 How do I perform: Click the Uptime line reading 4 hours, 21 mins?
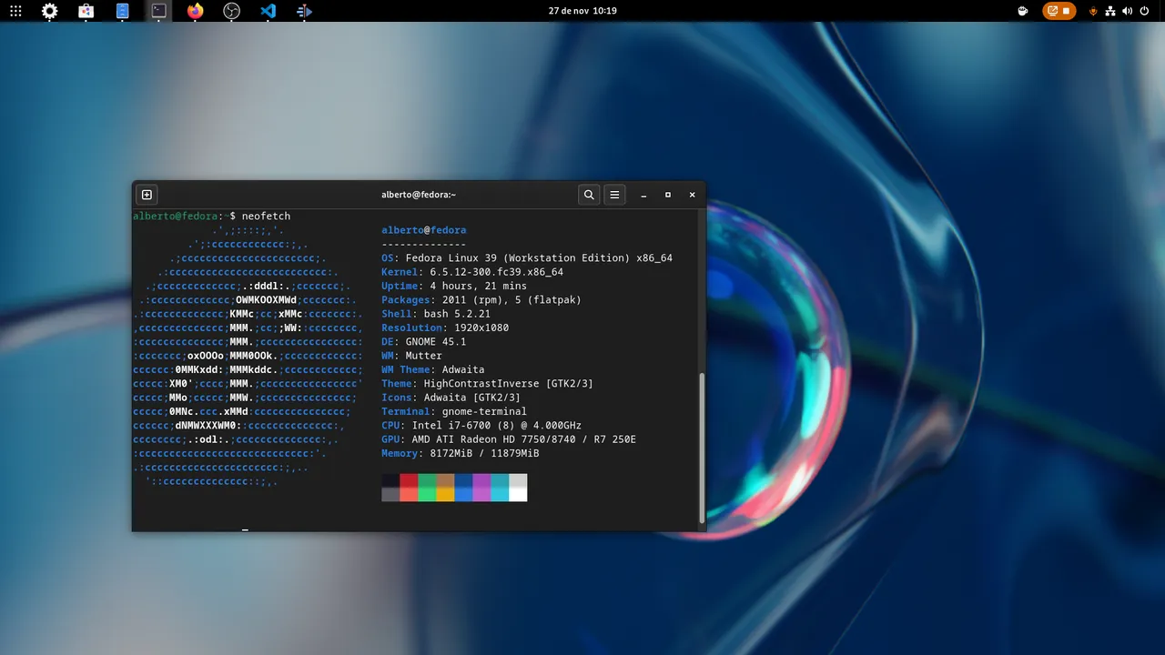(454, 286)
